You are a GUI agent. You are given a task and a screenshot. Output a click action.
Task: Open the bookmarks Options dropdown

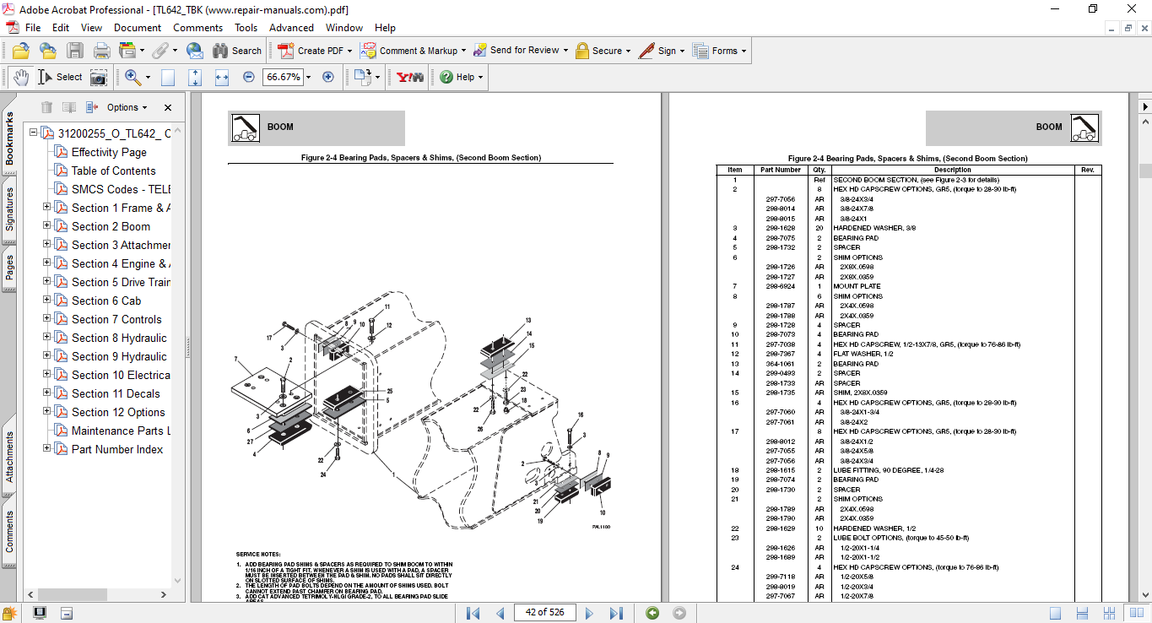(x=127, y=107)
